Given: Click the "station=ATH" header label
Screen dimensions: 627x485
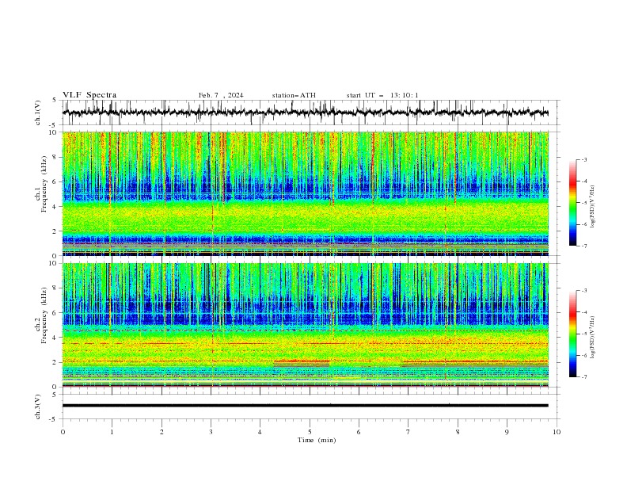Looking at the screenshot, I should [294, 95].
